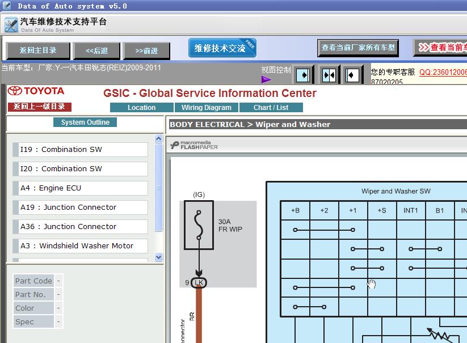The image size is (467, 343).
Task: Click the LK connector symbol at pin 9
Action: click(199, 282)
